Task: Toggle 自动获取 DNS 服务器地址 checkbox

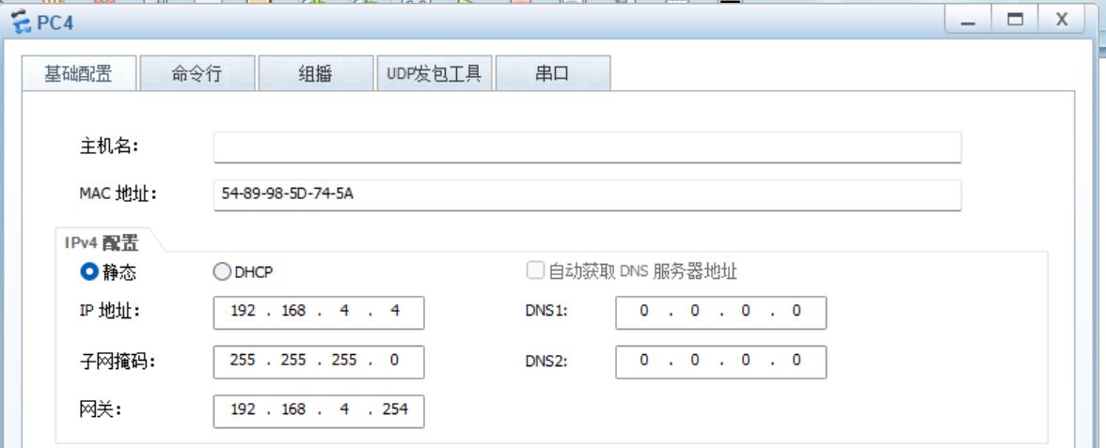Action: click(535, 271)
